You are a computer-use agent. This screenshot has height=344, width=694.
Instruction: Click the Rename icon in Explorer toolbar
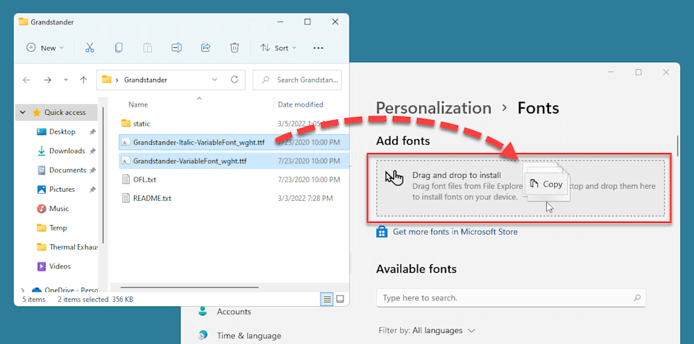click(x=176, y=48)
